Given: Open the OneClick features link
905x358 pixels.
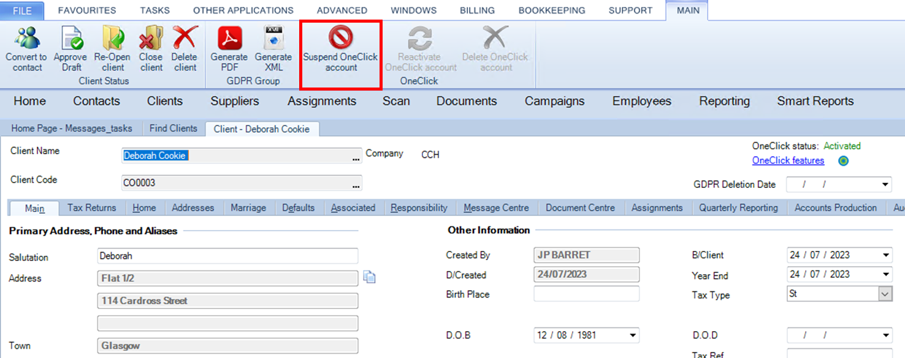Looking at the screenshot, I should tap(788, 161).
